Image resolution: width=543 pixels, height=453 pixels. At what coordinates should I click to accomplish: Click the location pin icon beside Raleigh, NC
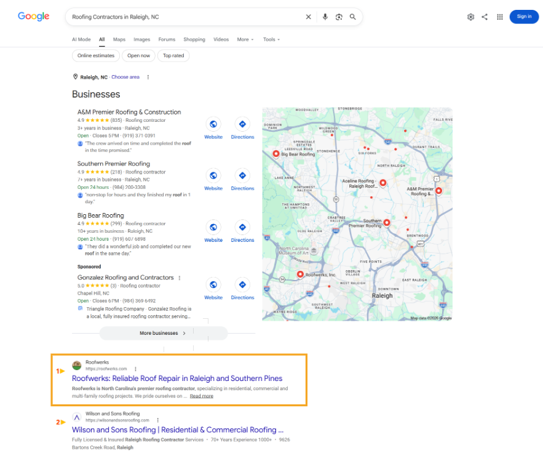point(75,76)
